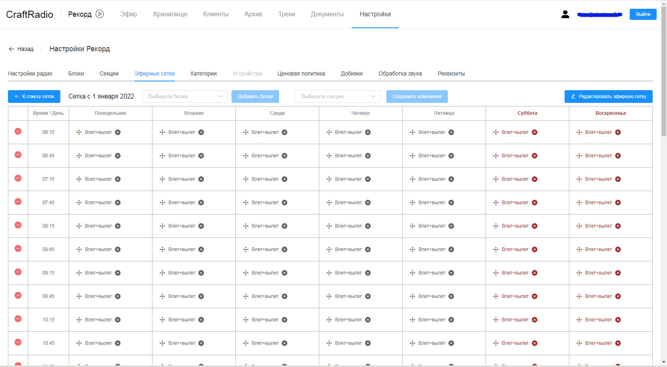
Task: Click move handle of Sunday 09:15 block
Action: tap(579, 273)
